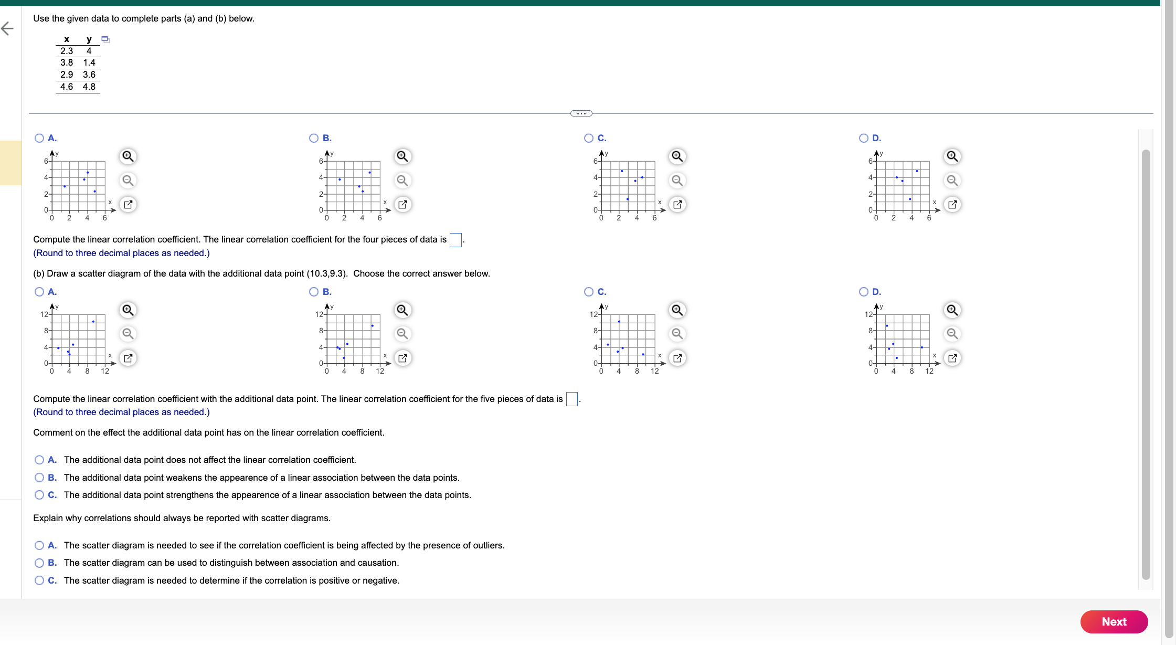Zoom out on part (a) graph B
Screen dimensions: 1176x645
tap(402, 181)
